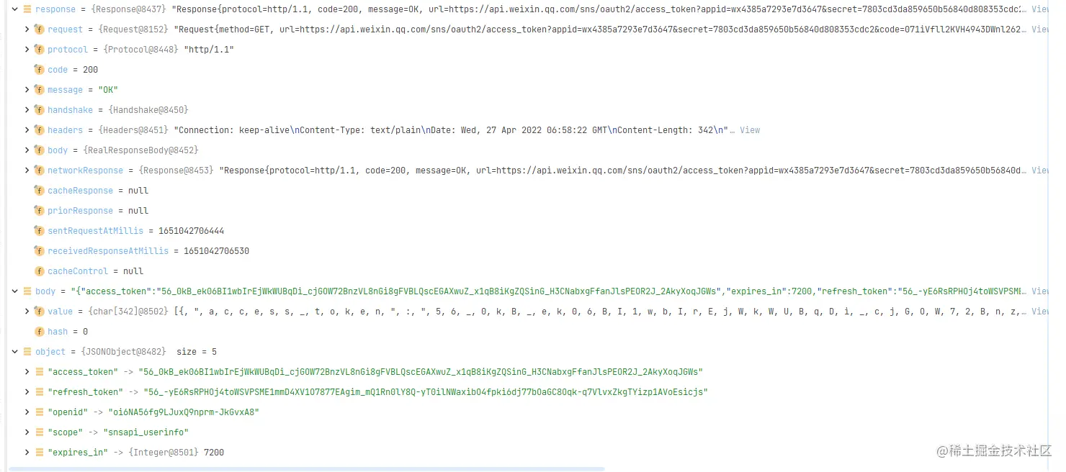Click View link on value char array row

[x=1040, y=312]
